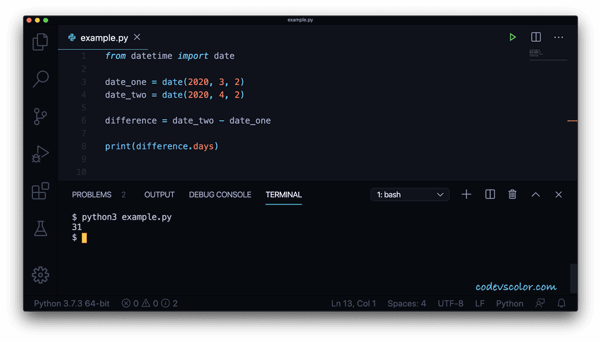
Task: Click Python 3.7.3 64-bit interpreter selector
Action: coord(71,303)
